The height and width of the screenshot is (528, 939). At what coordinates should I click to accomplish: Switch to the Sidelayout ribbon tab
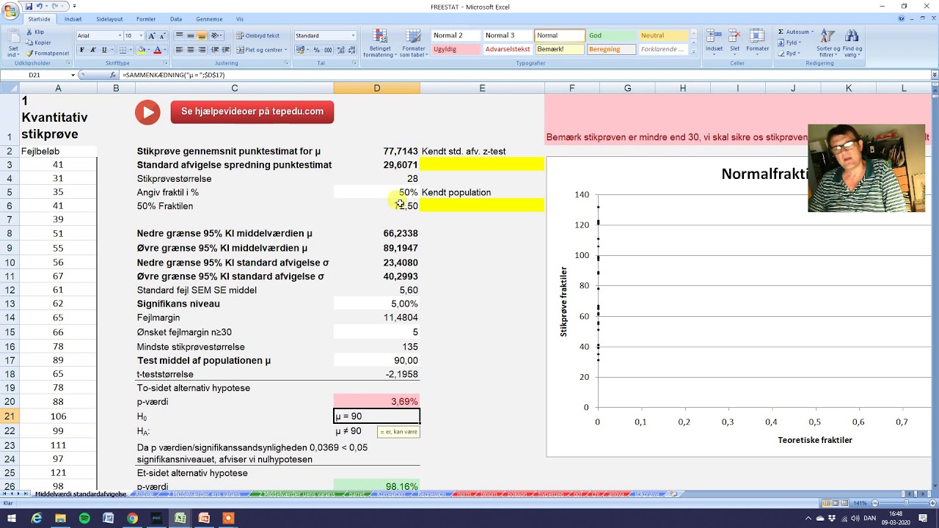click(109, 19)
